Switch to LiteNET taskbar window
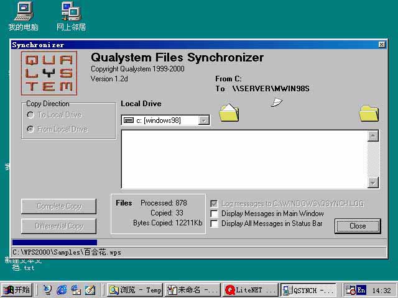Image resolution: width=398 pixels, height=298 pixels. 250,290
